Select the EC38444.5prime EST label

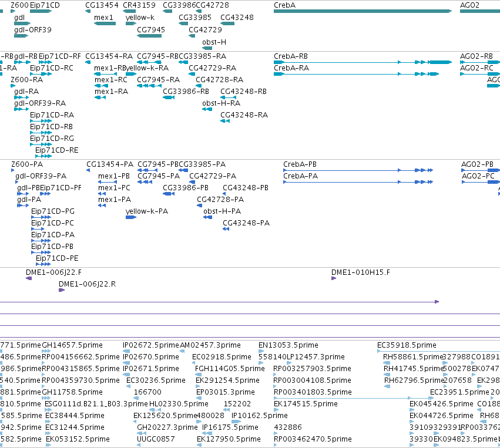(x=75, y=416)
